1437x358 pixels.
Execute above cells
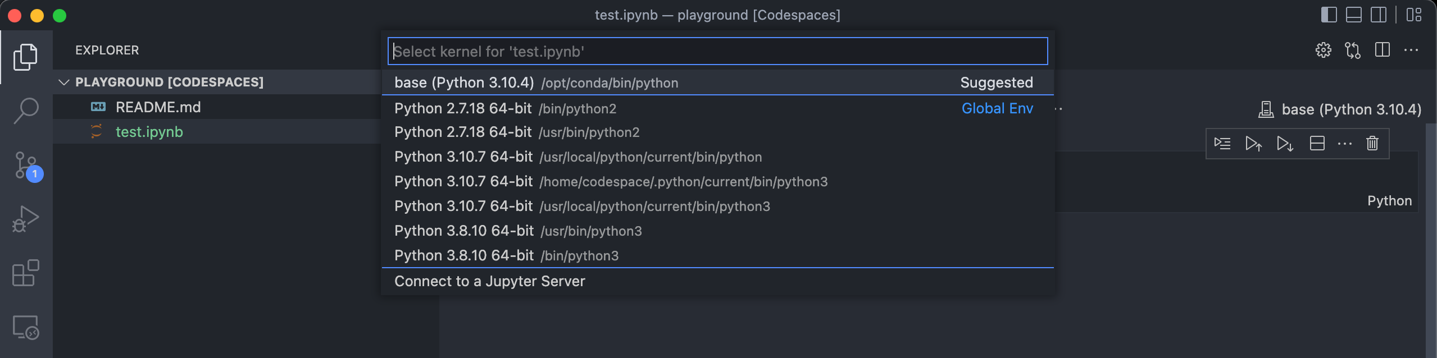1253,144
